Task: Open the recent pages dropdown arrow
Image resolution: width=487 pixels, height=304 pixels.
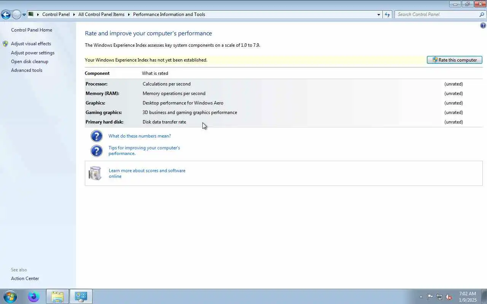Action: pos(24,15)
